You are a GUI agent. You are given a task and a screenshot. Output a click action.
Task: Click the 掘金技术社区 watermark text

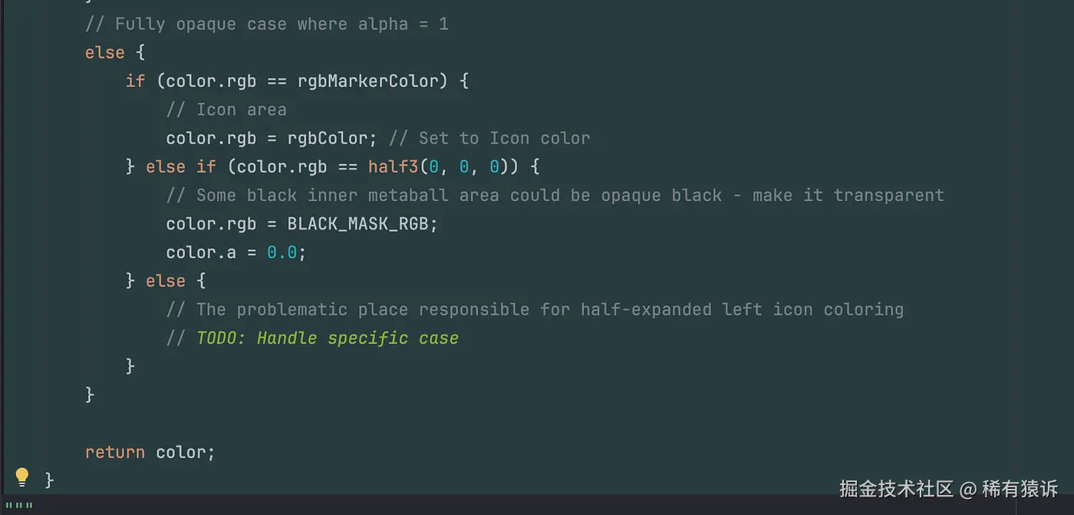[x=896, y=488]
